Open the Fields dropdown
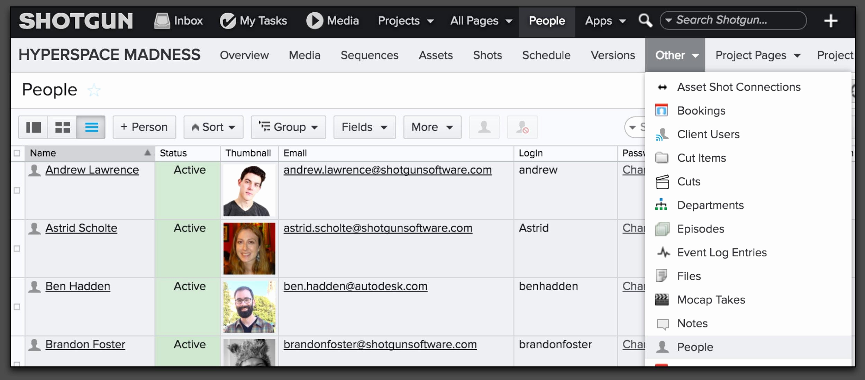The image size is (865, 380). coord(364,127)
